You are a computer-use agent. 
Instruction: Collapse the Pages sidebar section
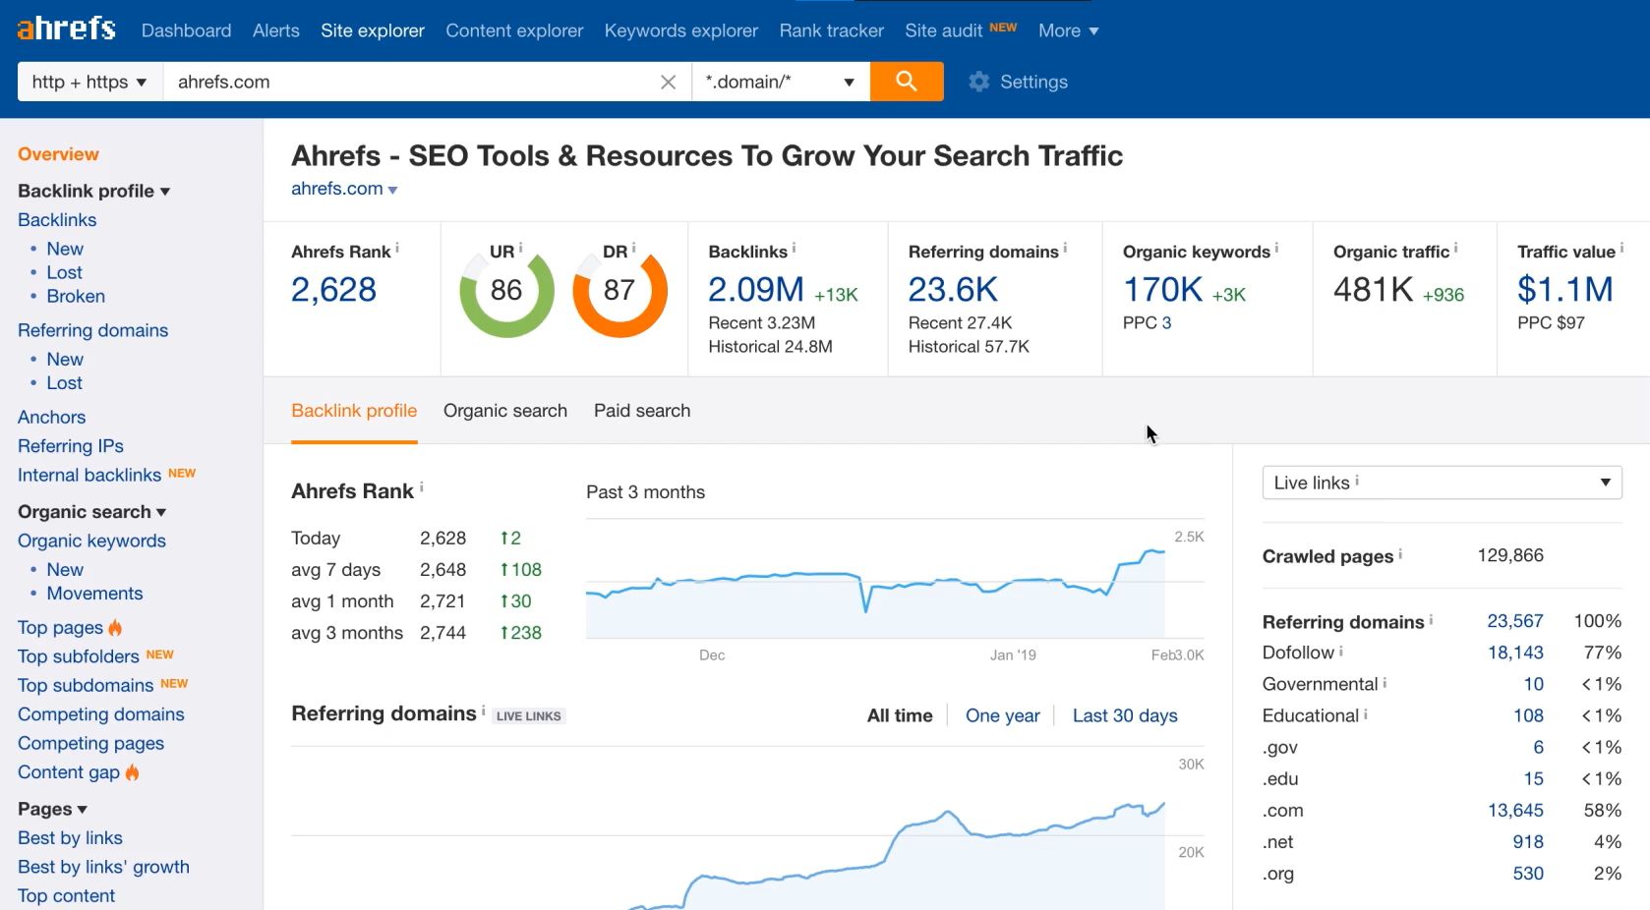(x=52, y=809)
